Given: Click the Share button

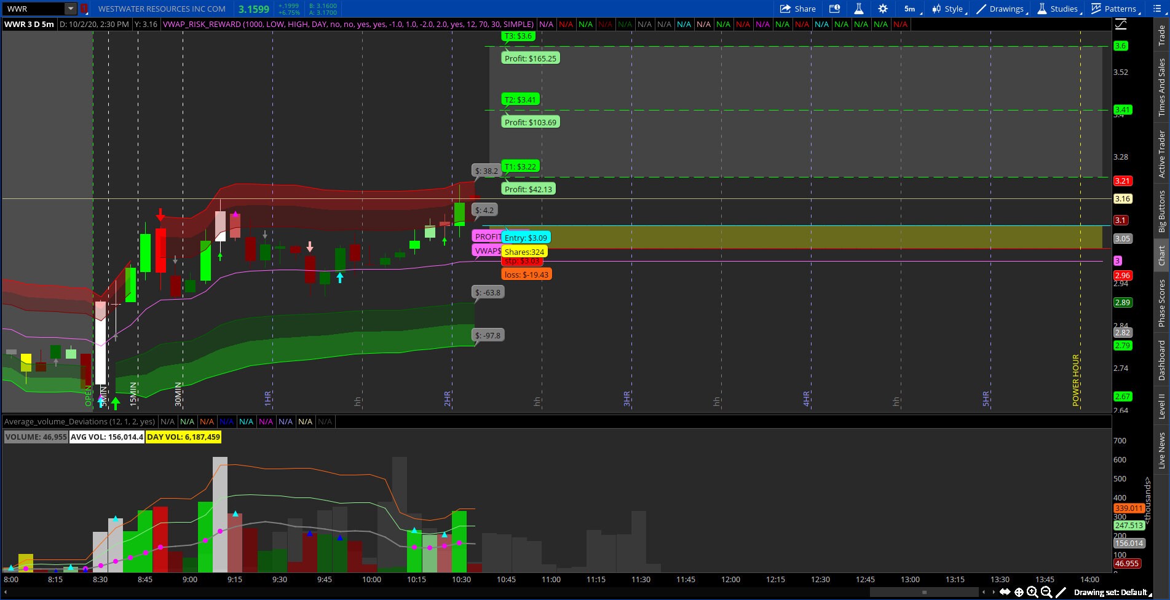Looking at the screenshot, I should pos(799,9).
